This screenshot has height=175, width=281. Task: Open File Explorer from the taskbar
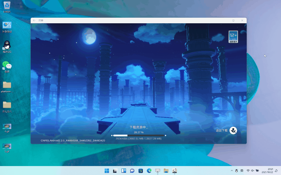(x=166, y=170)
